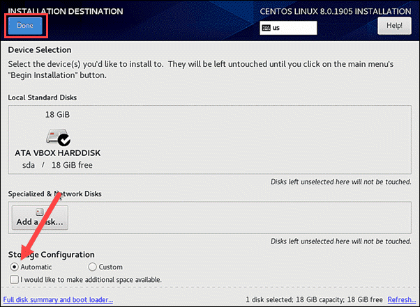Viewport: 420px width, 307px height.
Task: Select the Automatic storage radio button
Action: point(14,267)
